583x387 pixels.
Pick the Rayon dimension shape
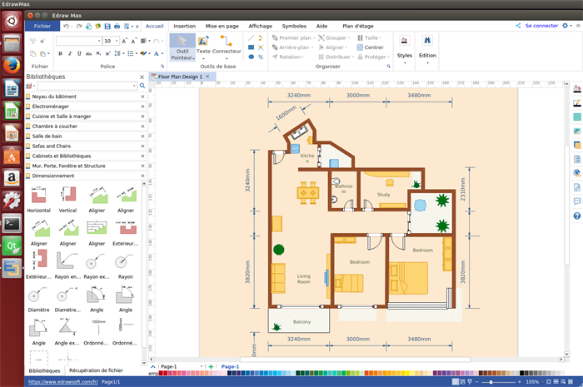125,266
